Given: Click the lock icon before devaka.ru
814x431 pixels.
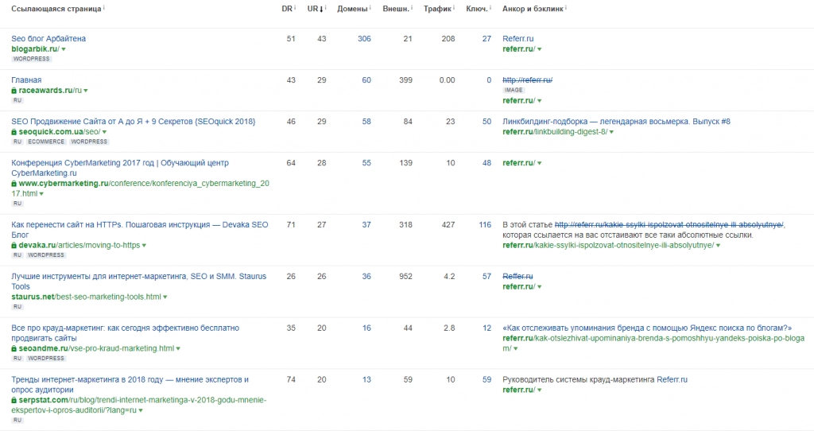Looking at the screenshot, I should [x=14, y=245].
